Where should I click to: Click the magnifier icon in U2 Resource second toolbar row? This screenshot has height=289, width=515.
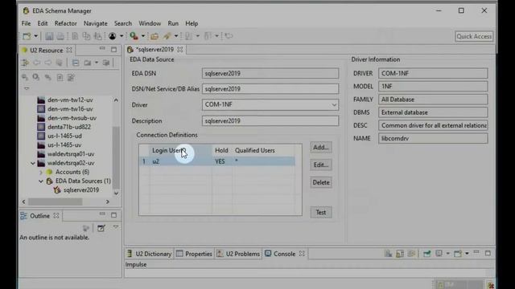(35, 77)
